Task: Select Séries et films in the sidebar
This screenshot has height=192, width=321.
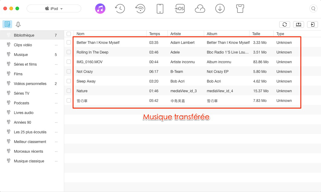Action: click(x=32, y=64)
